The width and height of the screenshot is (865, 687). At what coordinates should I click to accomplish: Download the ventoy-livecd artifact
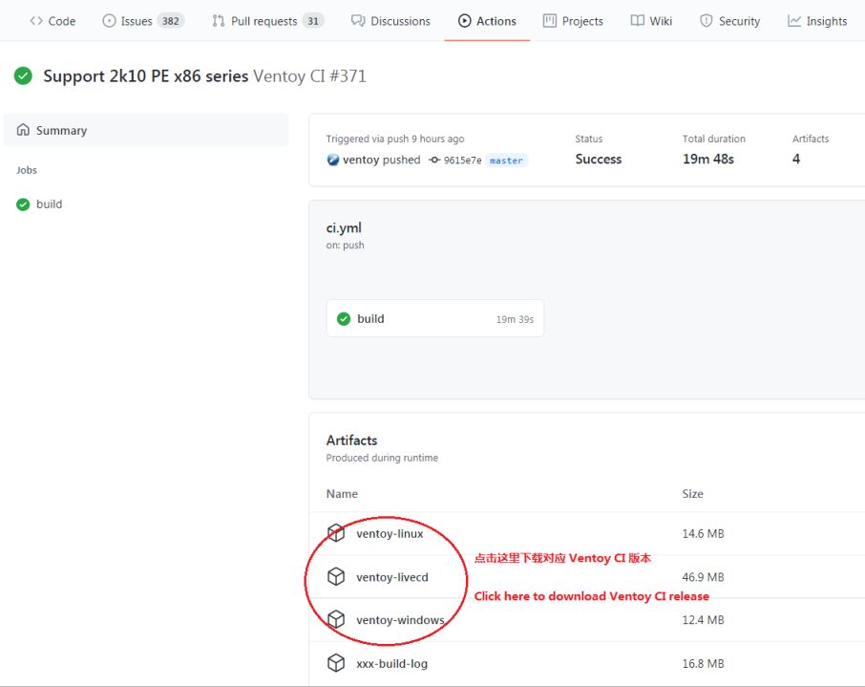pyautogui.click(x=391, y=577)
